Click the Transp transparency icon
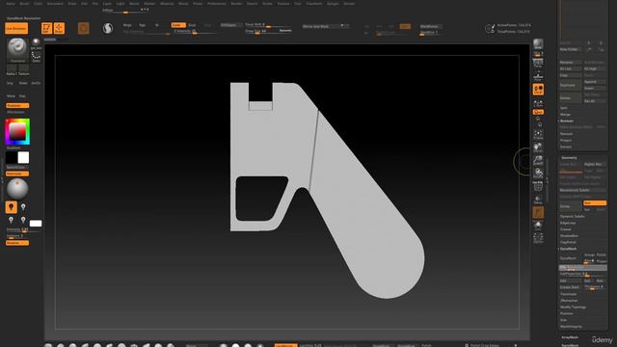 coord(538,200)
